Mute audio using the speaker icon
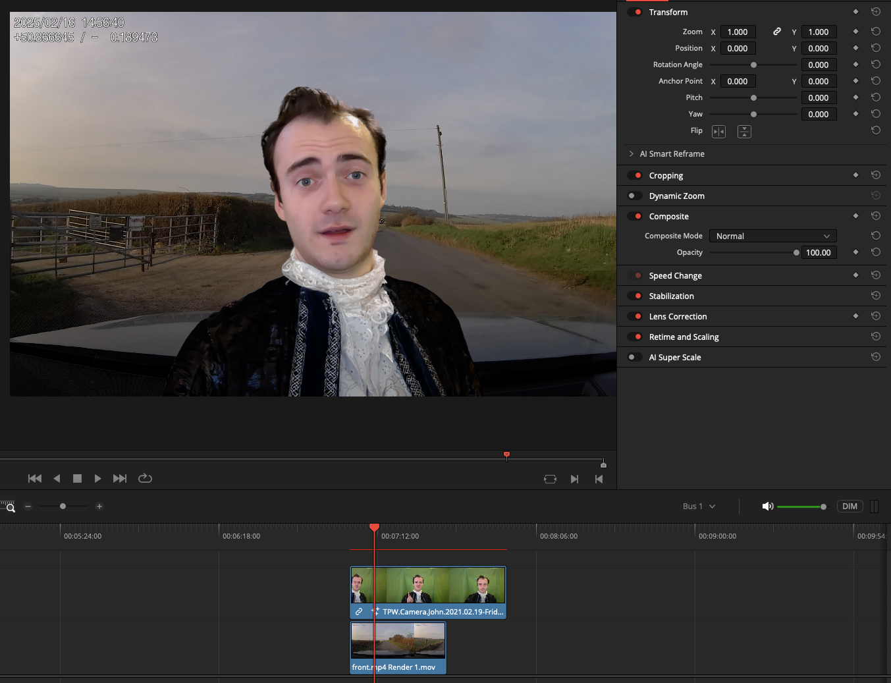The width and height of the screenshot is (891, 683). 767,506
